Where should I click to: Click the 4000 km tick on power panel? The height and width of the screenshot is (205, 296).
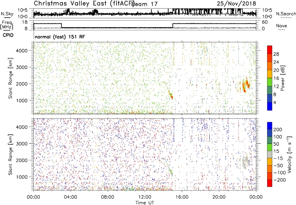22,51
